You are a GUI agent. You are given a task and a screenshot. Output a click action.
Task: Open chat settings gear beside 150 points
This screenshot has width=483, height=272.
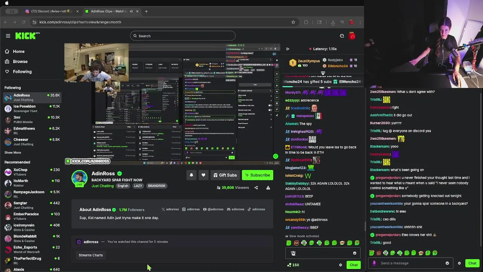[340, 265]
